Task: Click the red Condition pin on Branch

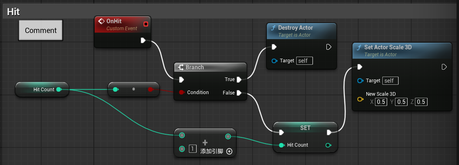Action: pyautogui.click(x=182, y=92)
